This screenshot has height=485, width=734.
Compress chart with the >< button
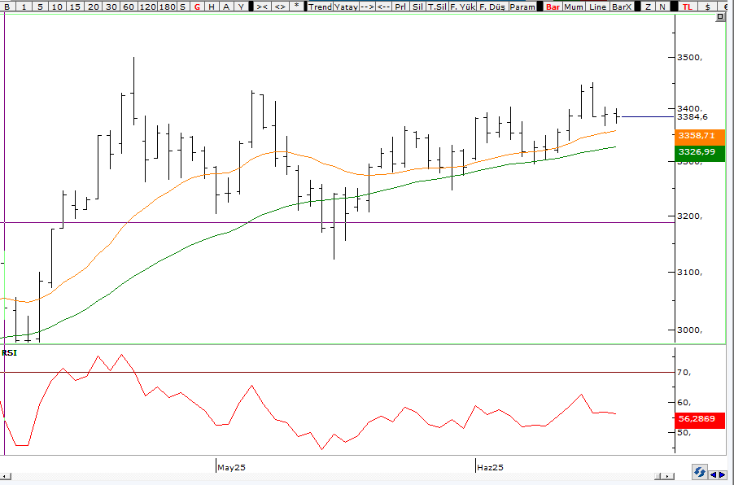pos(262,7)
